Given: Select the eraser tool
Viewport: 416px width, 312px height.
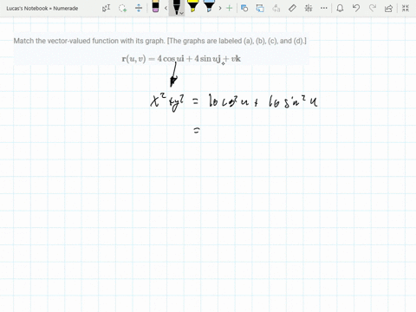Looking at the screenshot, I should coord(155,6).
